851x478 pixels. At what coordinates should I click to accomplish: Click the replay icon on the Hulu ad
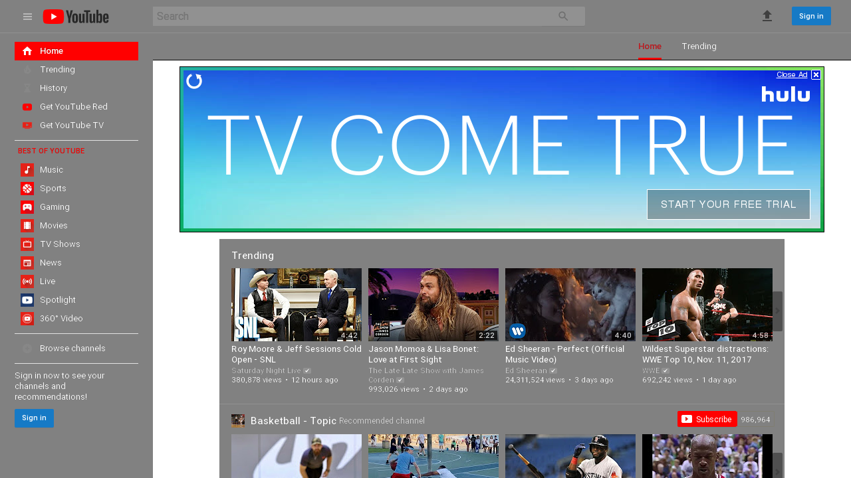coord(194,81)
